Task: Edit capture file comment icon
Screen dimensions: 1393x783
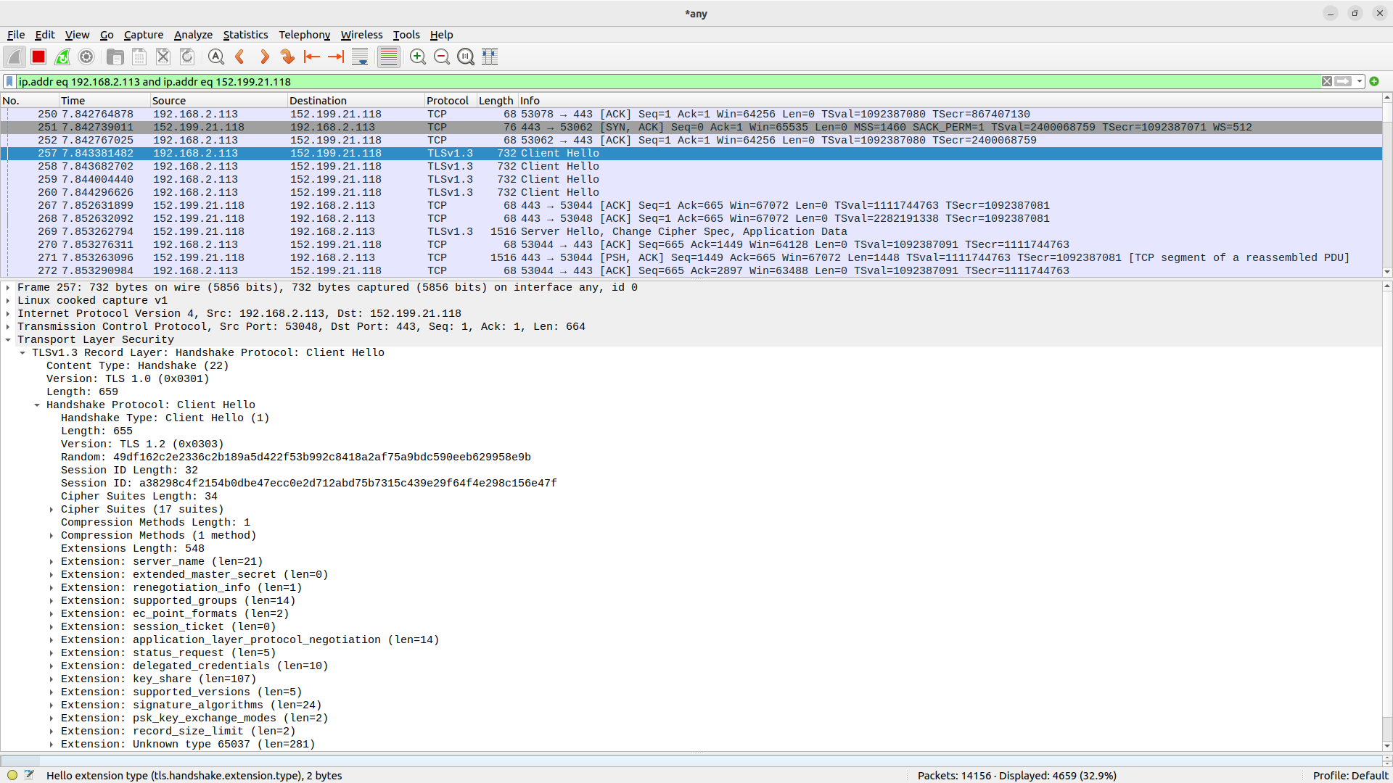Action: click(x=29, y=775)
